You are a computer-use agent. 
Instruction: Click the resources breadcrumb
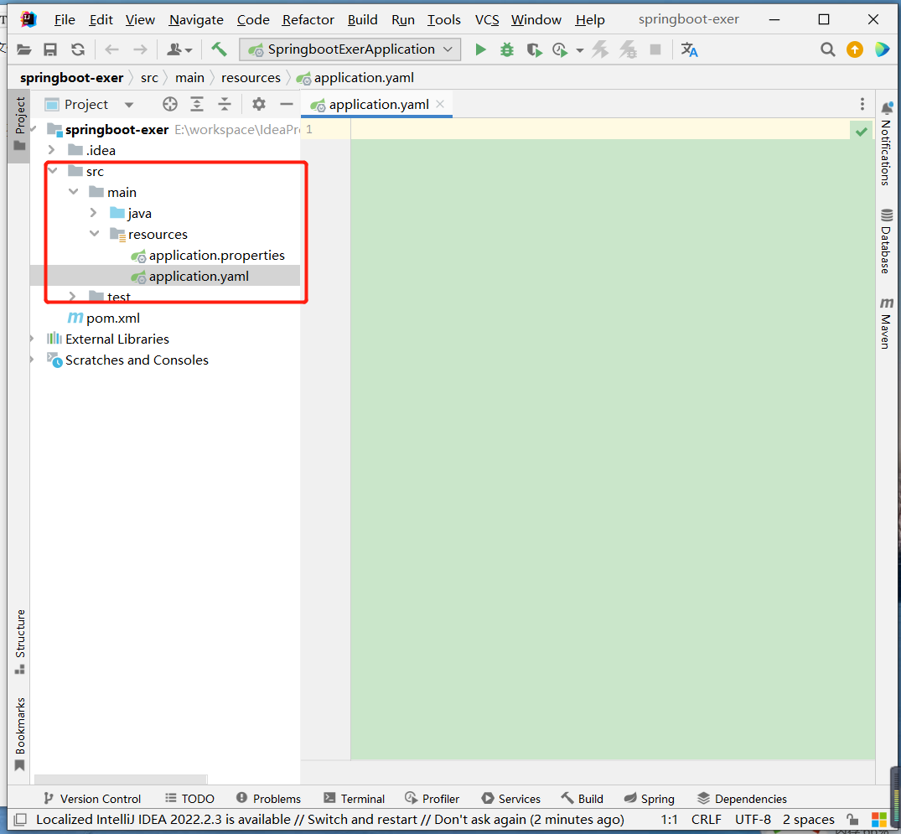251,78
